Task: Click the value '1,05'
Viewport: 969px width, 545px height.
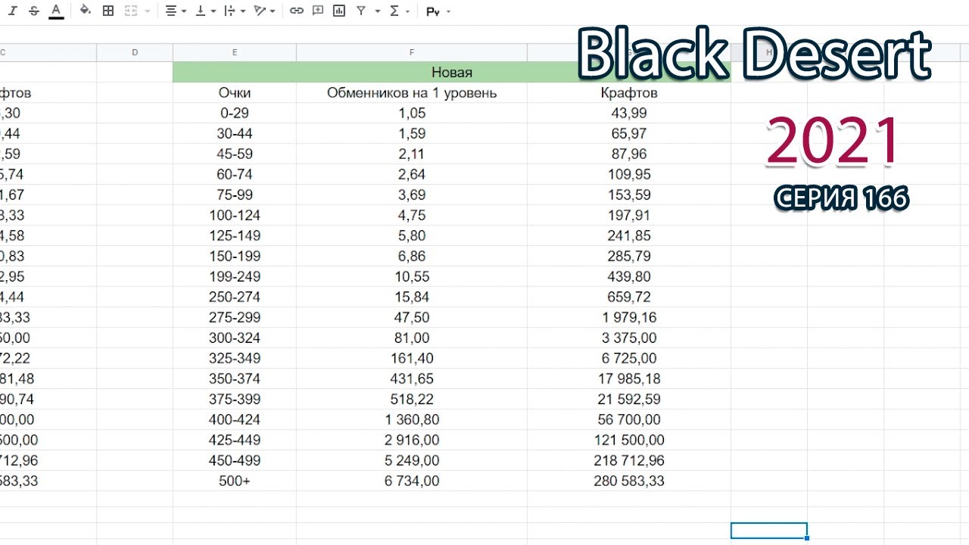Action: click(x=412, y=113)
